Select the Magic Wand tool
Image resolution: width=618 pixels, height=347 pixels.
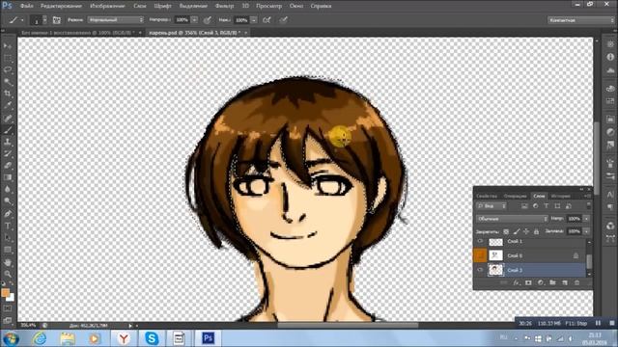point(8,82)
